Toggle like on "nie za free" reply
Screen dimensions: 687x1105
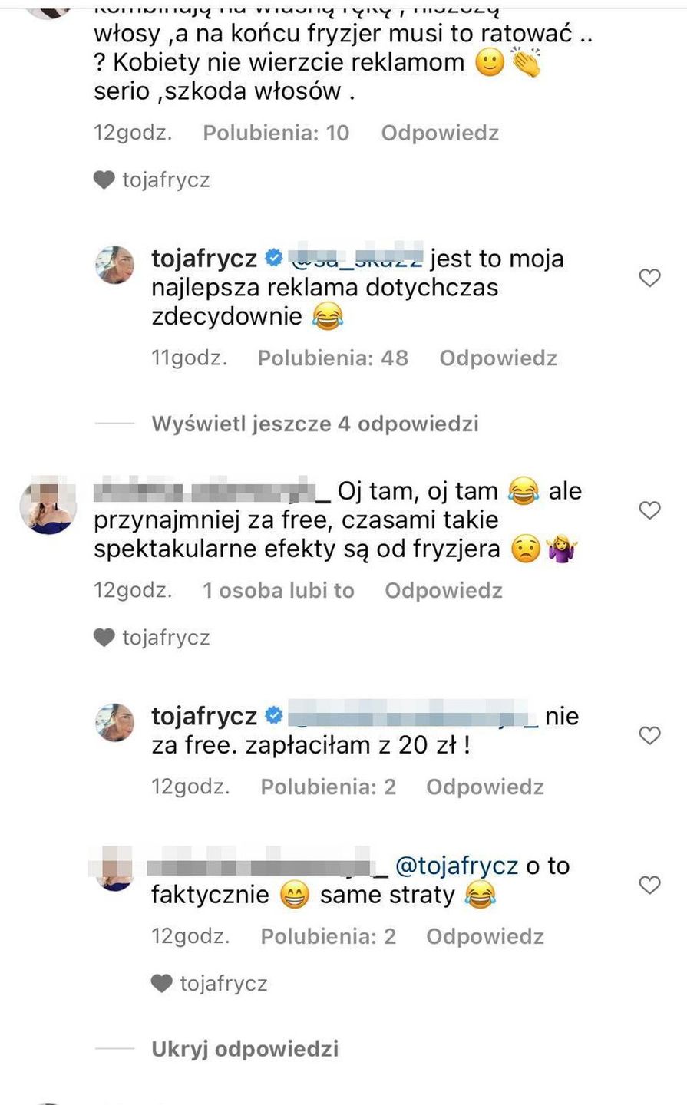click(x=649, y=735)
